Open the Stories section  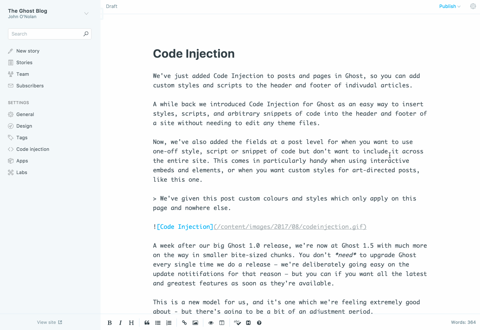click(24, 62)
